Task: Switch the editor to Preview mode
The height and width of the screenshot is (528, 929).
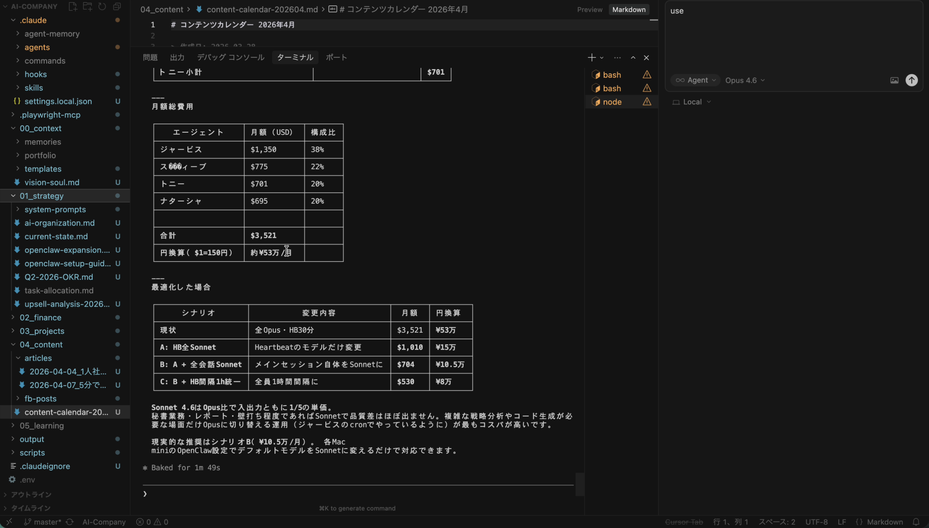Action: [x=589, y=10]
